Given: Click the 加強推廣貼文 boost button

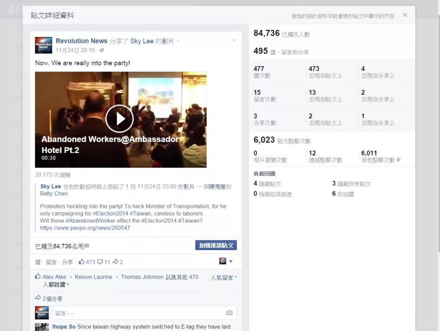Looking at the screenshot, I should point(216,245).
